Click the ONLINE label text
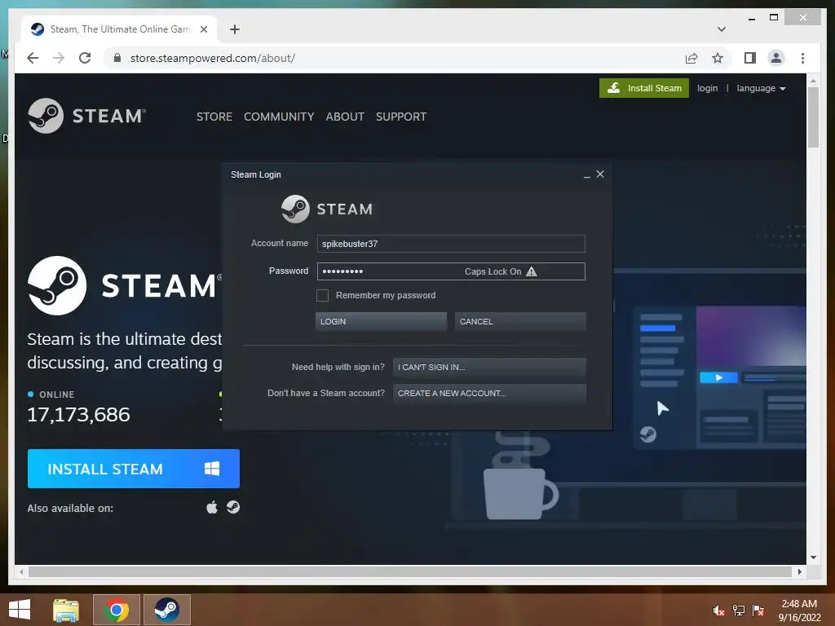This screenshot has height=626, width=835. pos(56,395)
